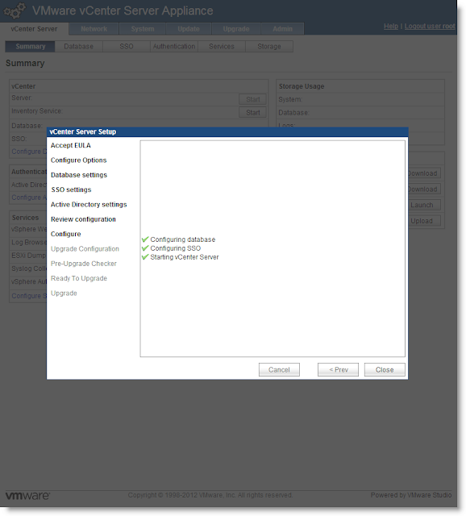Select Pre-Upgrade Checker step
The image size is (466, 516).
click(84, 264)
